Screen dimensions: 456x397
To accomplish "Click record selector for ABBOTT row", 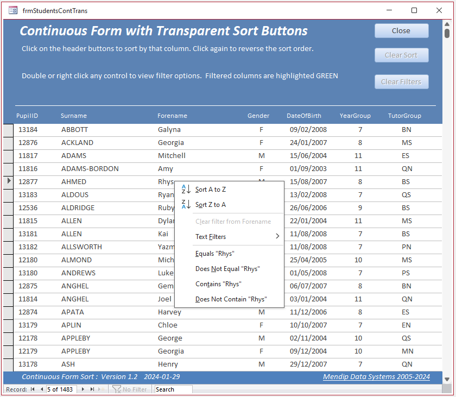I will coord(9,130).
